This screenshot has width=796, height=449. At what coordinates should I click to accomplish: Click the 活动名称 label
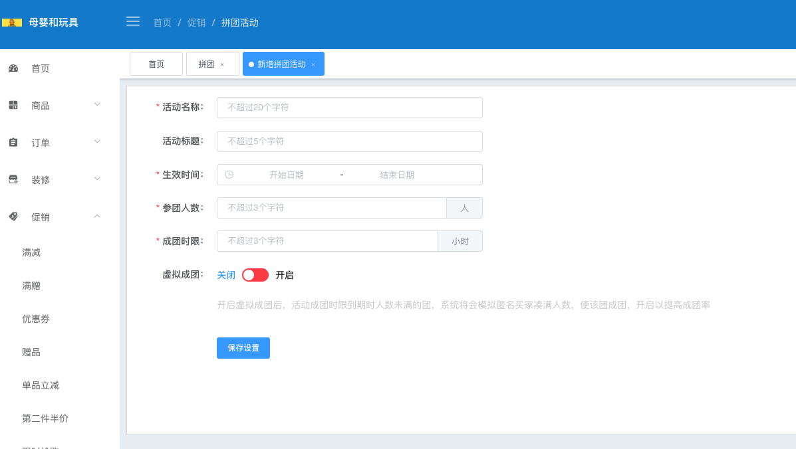tap(183, 107)
